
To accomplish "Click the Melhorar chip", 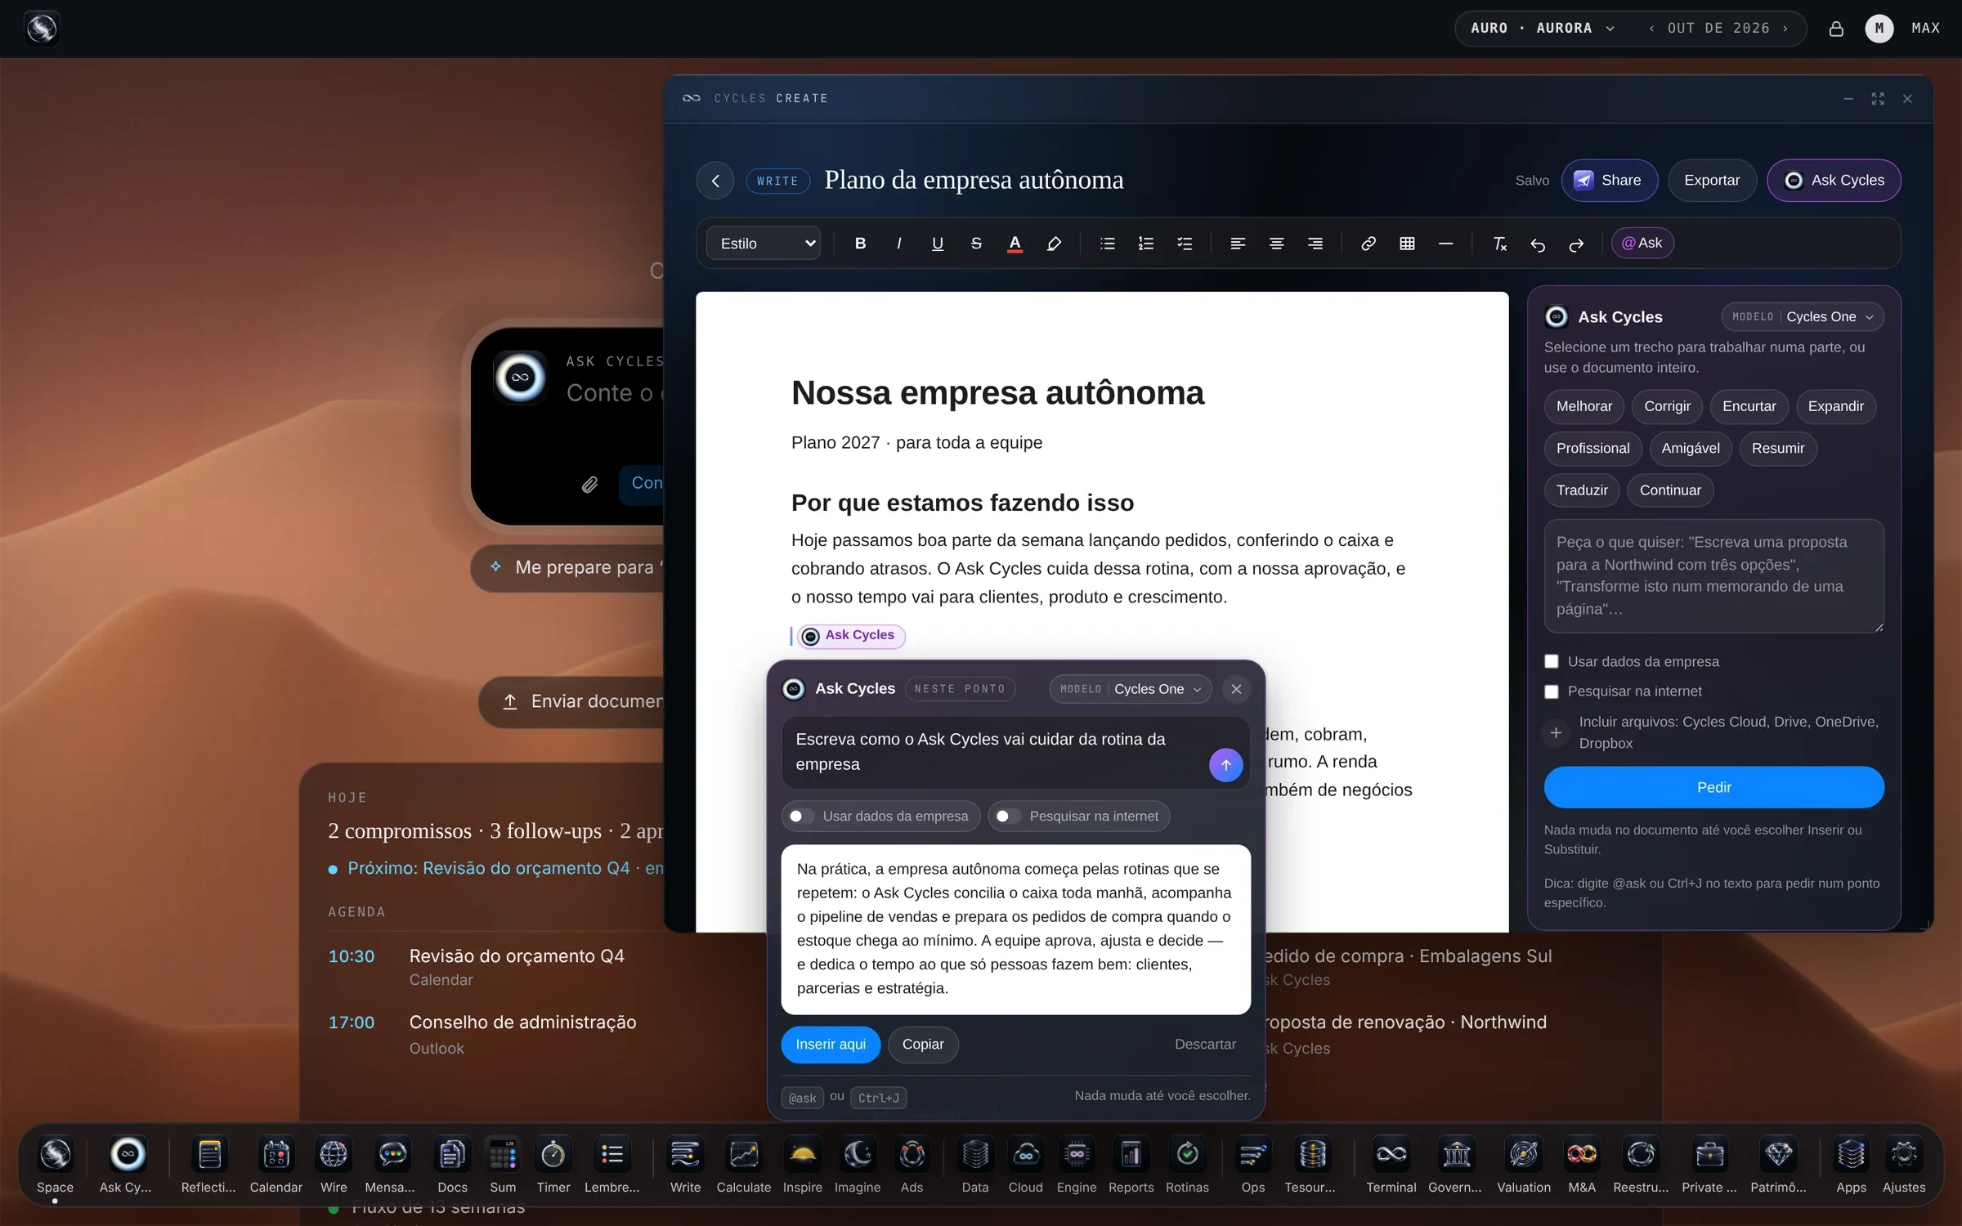I will pyautogui.click(x=1583, y=406).
